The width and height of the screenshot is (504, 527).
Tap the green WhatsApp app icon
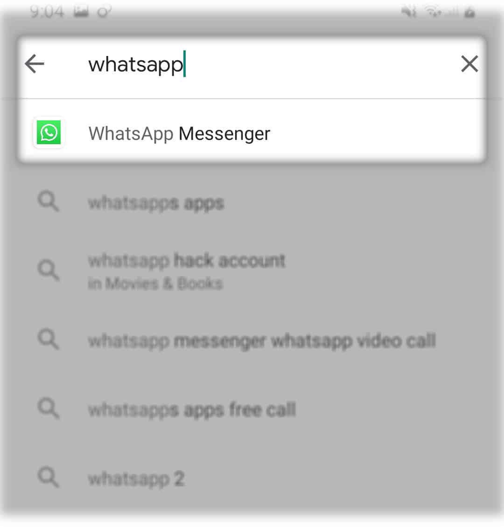click(x=49, y=132)
